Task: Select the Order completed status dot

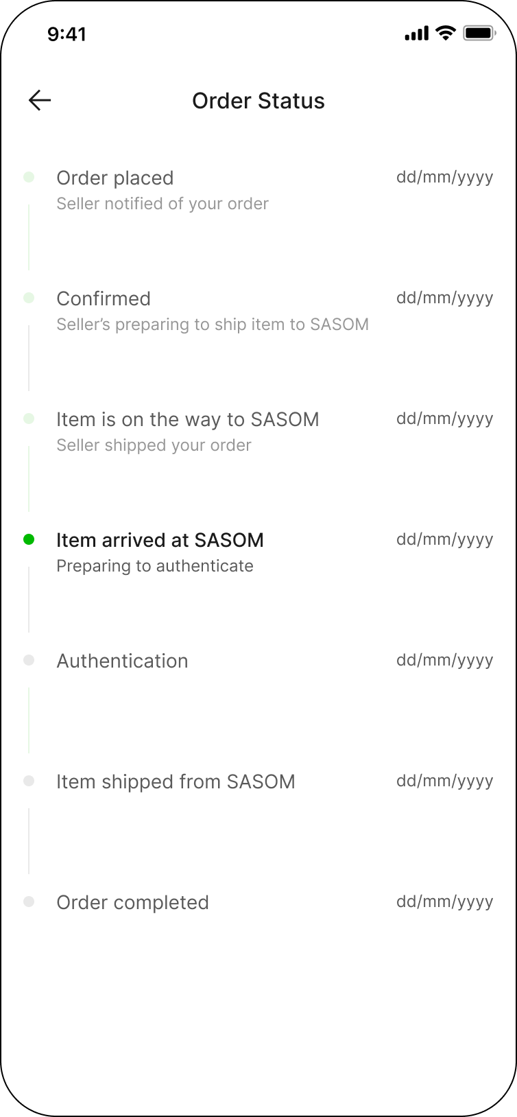Action: pos(29,902)
